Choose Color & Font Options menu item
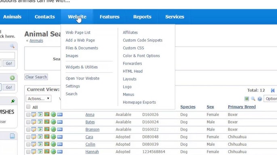 (x=141, y=56)
